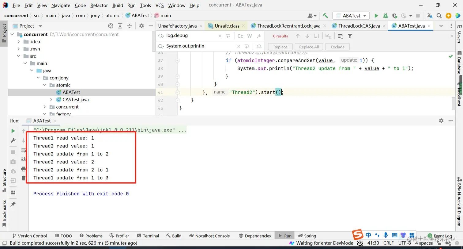Open the VCS menu
Screen dimensions: 463x249
160,5
